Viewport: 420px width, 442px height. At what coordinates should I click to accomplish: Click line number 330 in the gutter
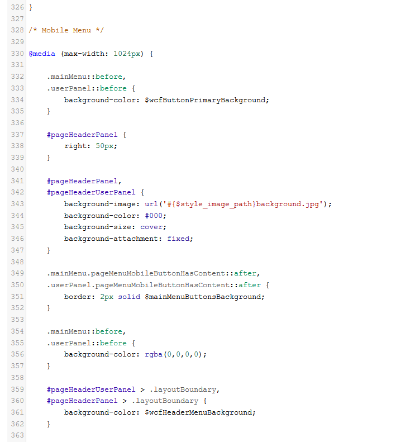pyautogui.click(x=17, y=54)
